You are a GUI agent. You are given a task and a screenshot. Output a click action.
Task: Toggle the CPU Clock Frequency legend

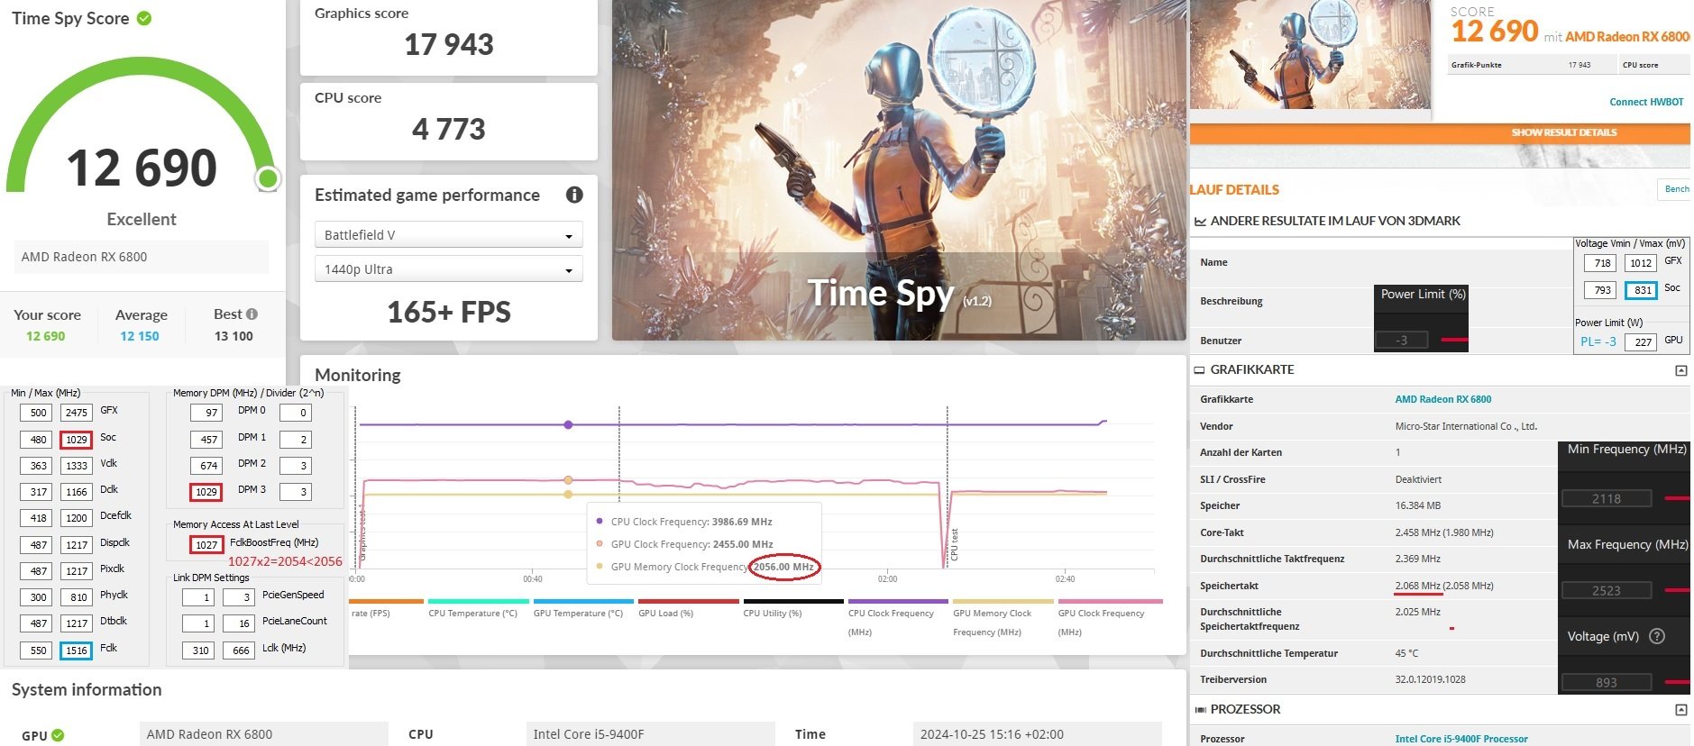(x=898, y=618)
